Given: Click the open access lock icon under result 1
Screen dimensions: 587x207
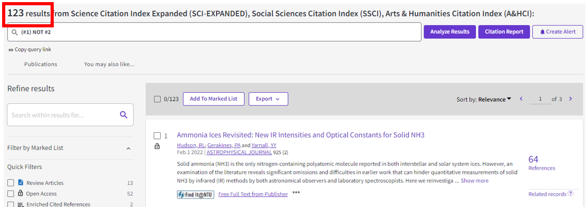Looking at the screenshot, I should pyautogui.click(x=157, y=146).
